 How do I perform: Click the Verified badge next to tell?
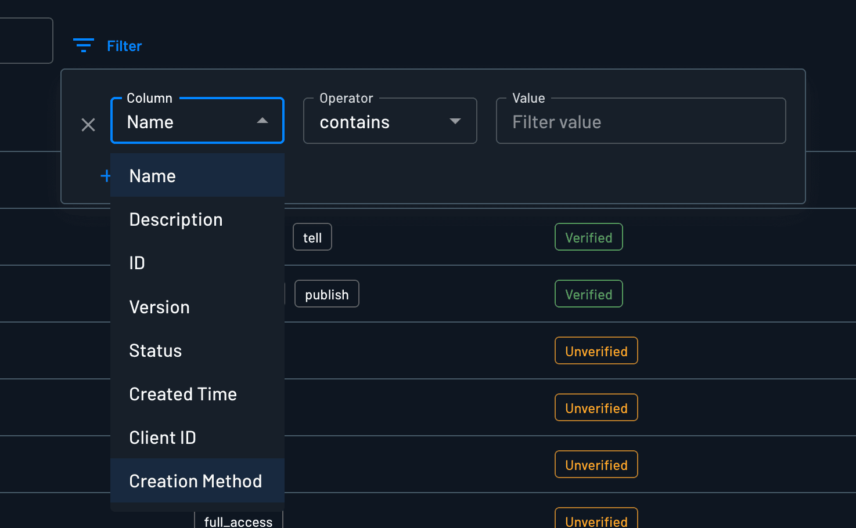tap(588, 237)
